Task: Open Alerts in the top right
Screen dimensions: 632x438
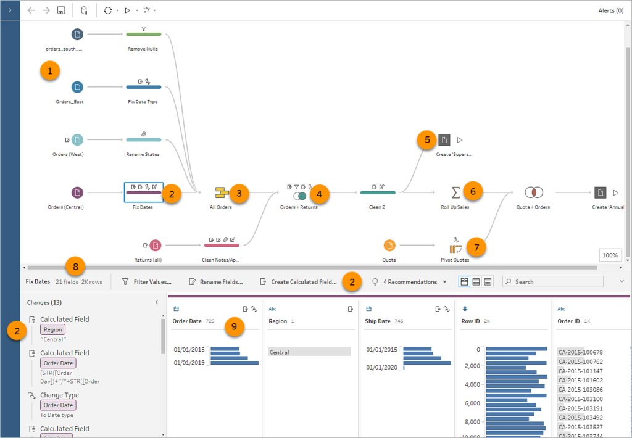Action: pos(610,10)
